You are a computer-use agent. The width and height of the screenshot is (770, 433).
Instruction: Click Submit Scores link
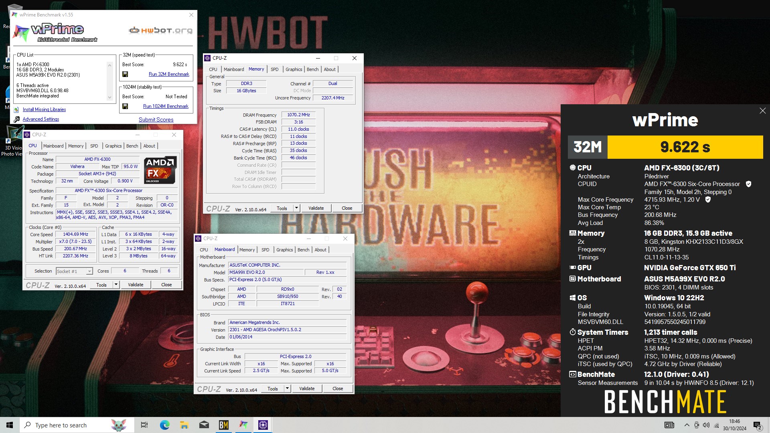pyautogui.click(x=156, y=119)
